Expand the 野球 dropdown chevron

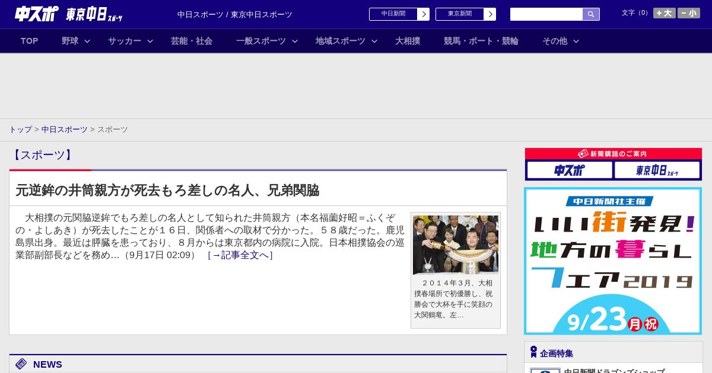pos(87,41)
